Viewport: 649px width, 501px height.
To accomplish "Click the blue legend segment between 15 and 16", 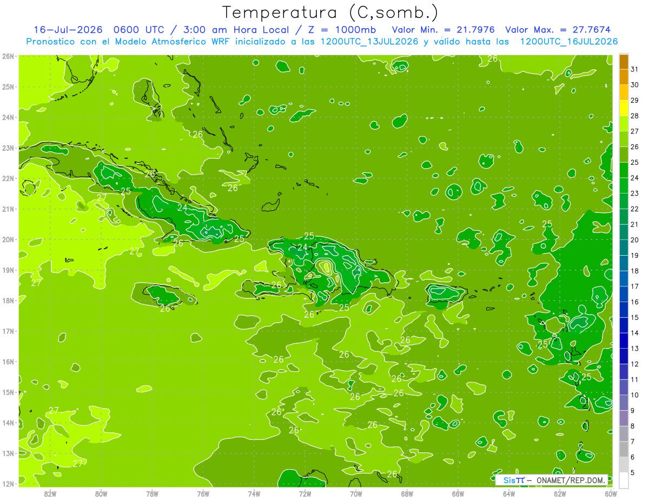I will coord(624,310).
